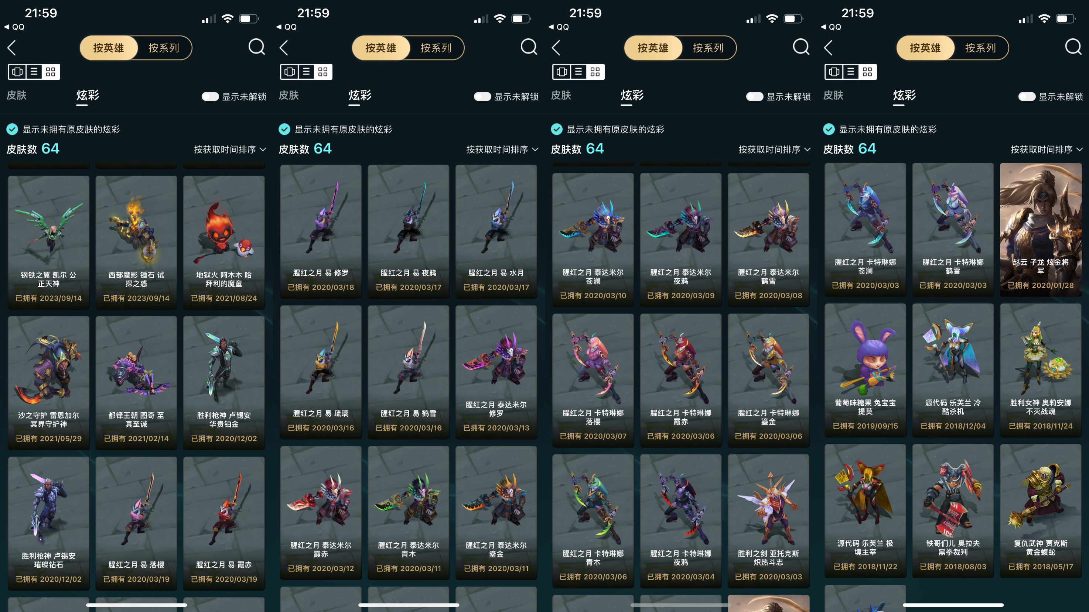Select 按系列 tab in the rightmost screen
Screen dimensions: 1089x612
(980, 48)
